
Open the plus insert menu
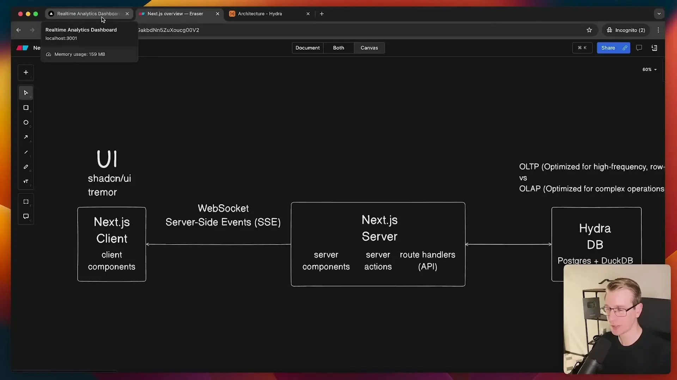pos(26,72)
